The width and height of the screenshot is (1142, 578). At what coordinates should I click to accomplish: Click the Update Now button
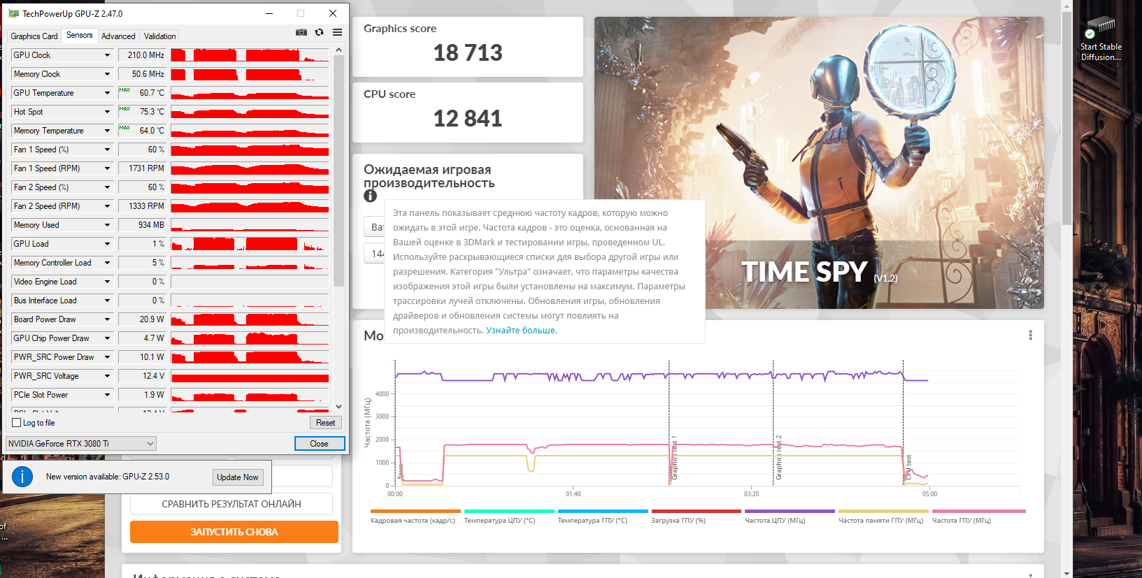pyautogui.click(x=238, y=477)
